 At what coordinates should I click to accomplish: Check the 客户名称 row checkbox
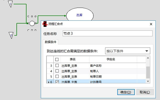(57, 65)
